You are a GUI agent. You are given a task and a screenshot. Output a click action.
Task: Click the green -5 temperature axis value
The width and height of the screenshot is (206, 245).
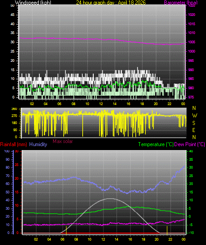coord(191,225)
